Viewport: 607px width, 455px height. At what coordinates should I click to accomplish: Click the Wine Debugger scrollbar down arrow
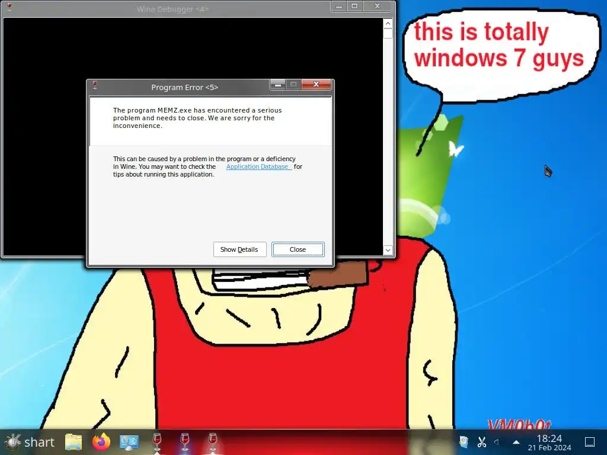point(388,251)
